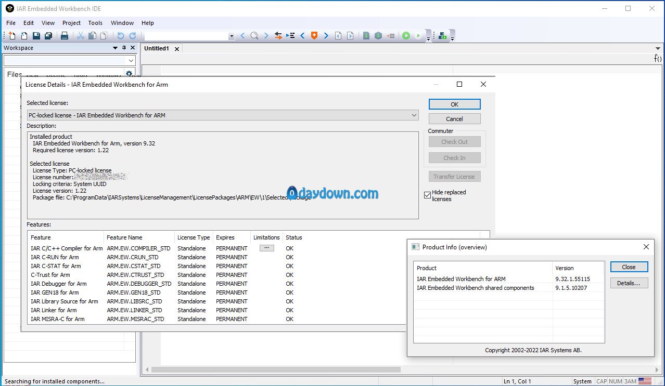Uncheck the Hide replaced licenses checkbox
665x386 pixels.
point(428,196)
